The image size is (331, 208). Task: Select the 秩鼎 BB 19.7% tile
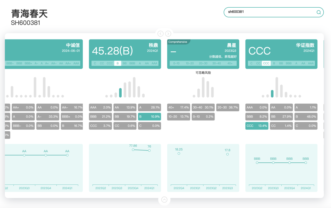click(125, 117)
